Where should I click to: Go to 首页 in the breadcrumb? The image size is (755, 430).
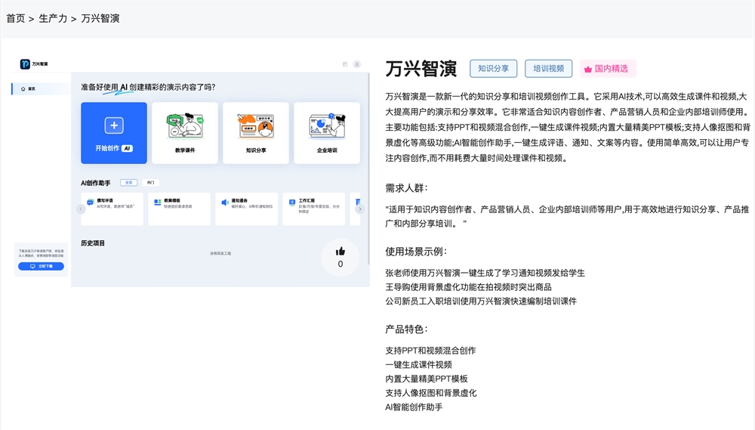point(15,18)
